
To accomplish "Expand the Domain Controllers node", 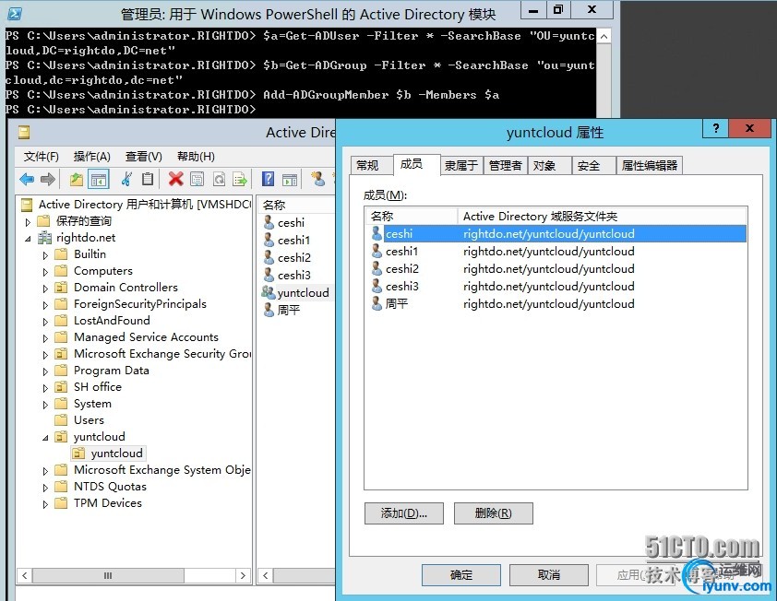I will click(x=45, y=289).
